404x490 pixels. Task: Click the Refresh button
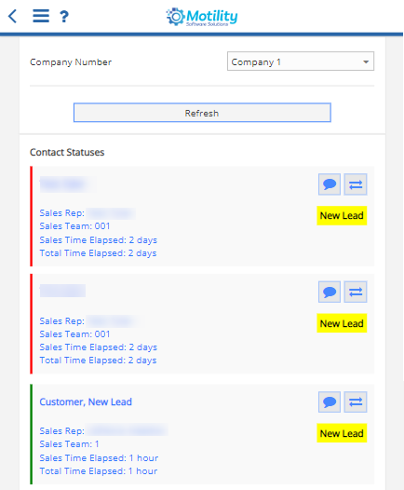202,113
